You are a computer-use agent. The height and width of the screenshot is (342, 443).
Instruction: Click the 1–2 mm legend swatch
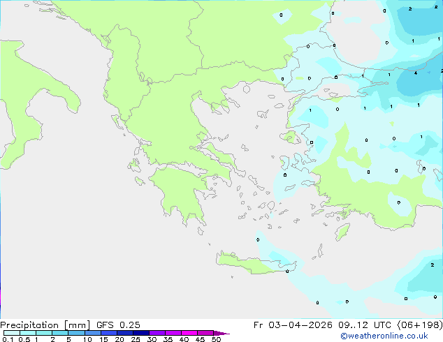click(x=44, y=333)
